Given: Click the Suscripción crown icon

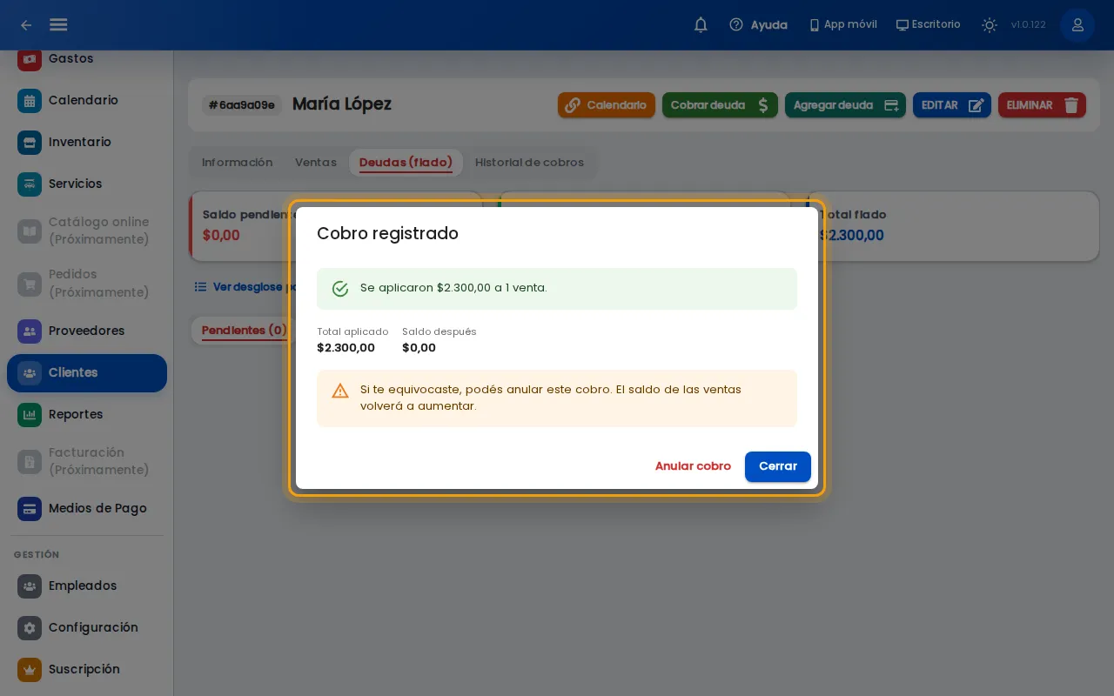Looking at the screenshot, I should pyautogui.click(x=30, y=669).
